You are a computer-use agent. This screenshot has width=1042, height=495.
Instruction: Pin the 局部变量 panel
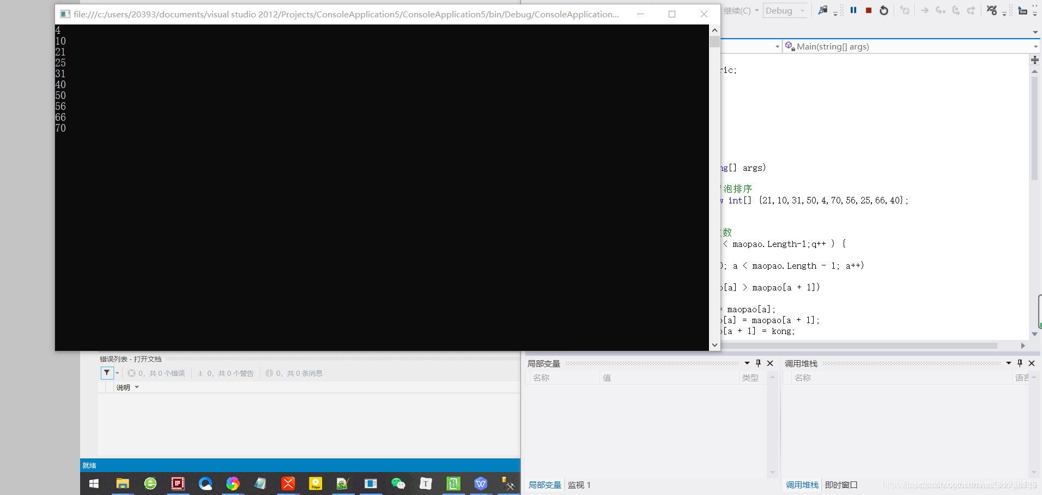pos(758,363)
